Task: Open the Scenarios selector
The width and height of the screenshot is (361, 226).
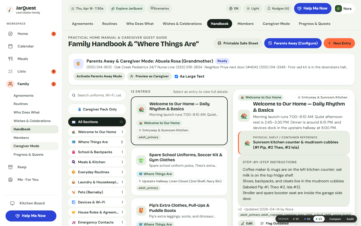Action: pyautogui.click(x=160, y=9)
